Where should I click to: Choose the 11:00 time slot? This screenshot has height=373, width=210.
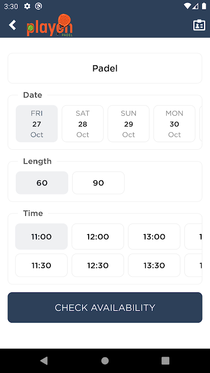[x=42, y=236]
